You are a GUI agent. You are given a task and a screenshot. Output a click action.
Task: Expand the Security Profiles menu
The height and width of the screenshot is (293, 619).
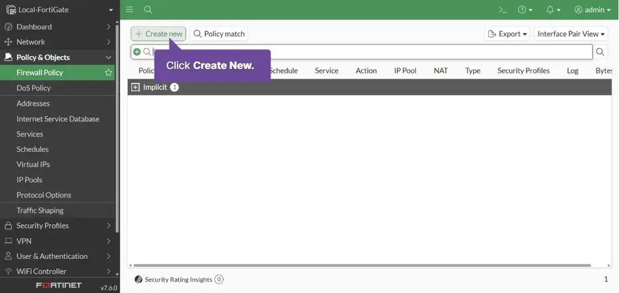click(x=58, y=225)
